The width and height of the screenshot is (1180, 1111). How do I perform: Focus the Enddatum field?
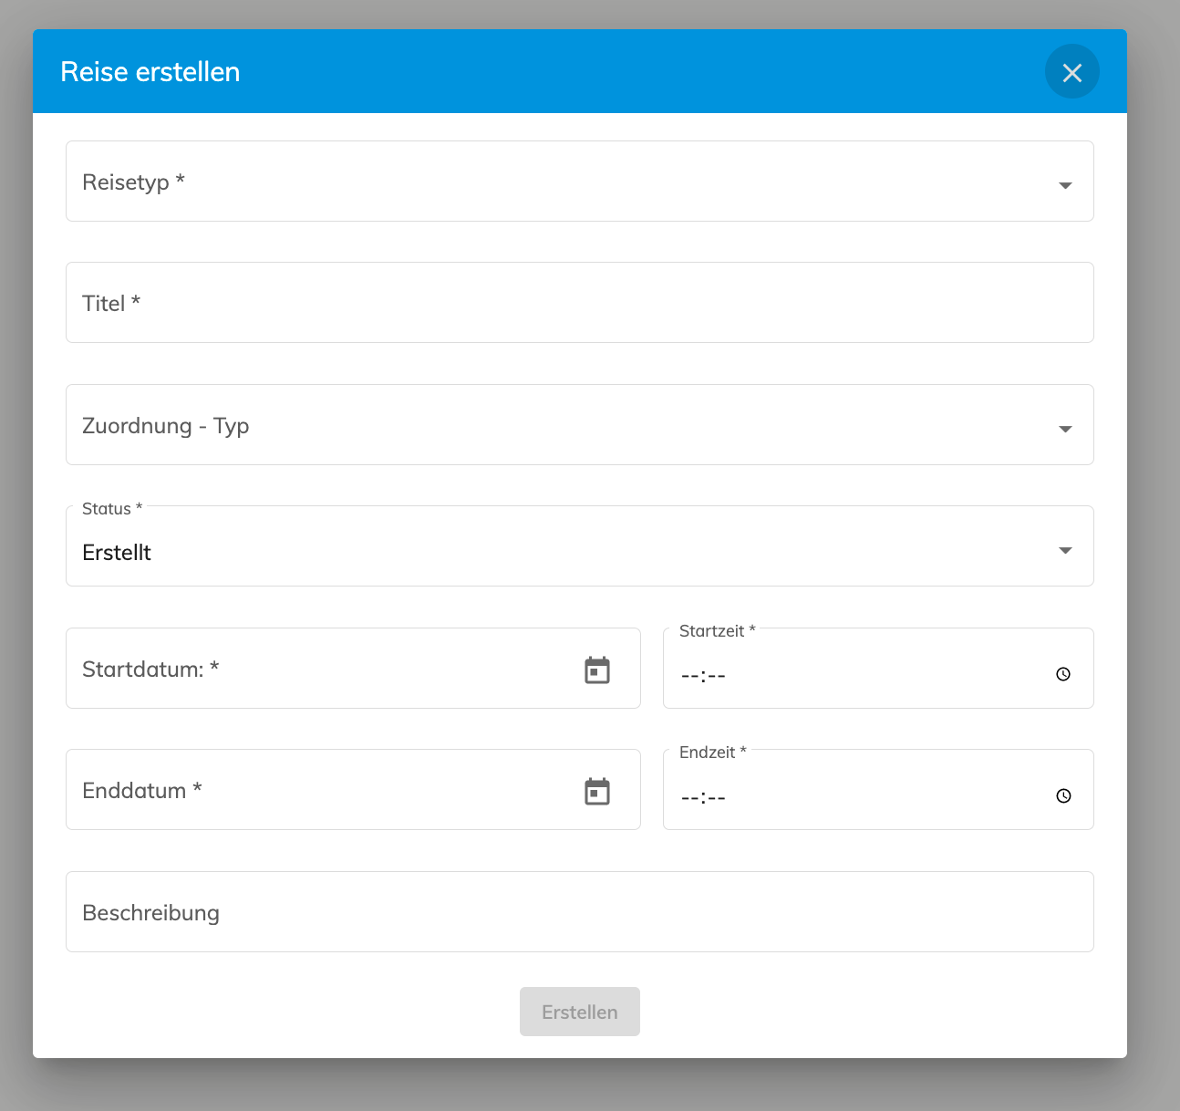(x=353, y=790)
